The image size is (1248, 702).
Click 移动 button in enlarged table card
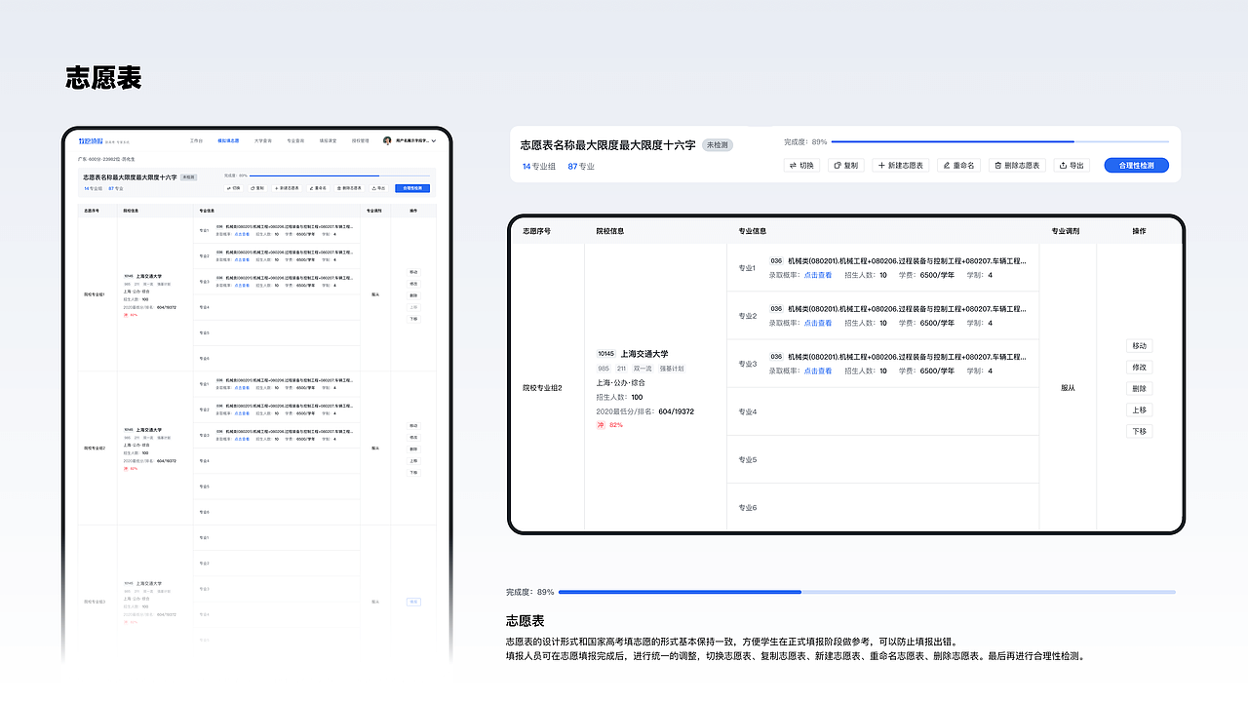tap(1140, 346)
